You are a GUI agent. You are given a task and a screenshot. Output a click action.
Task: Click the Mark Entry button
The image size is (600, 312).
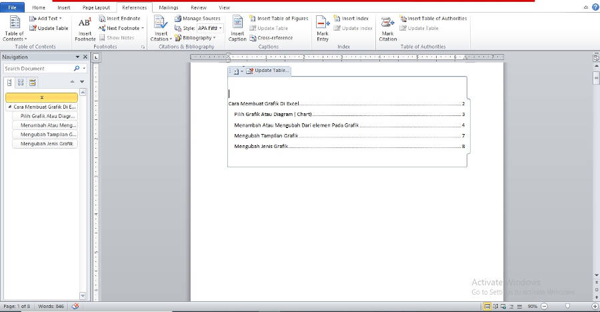click(x=323, y=28)
